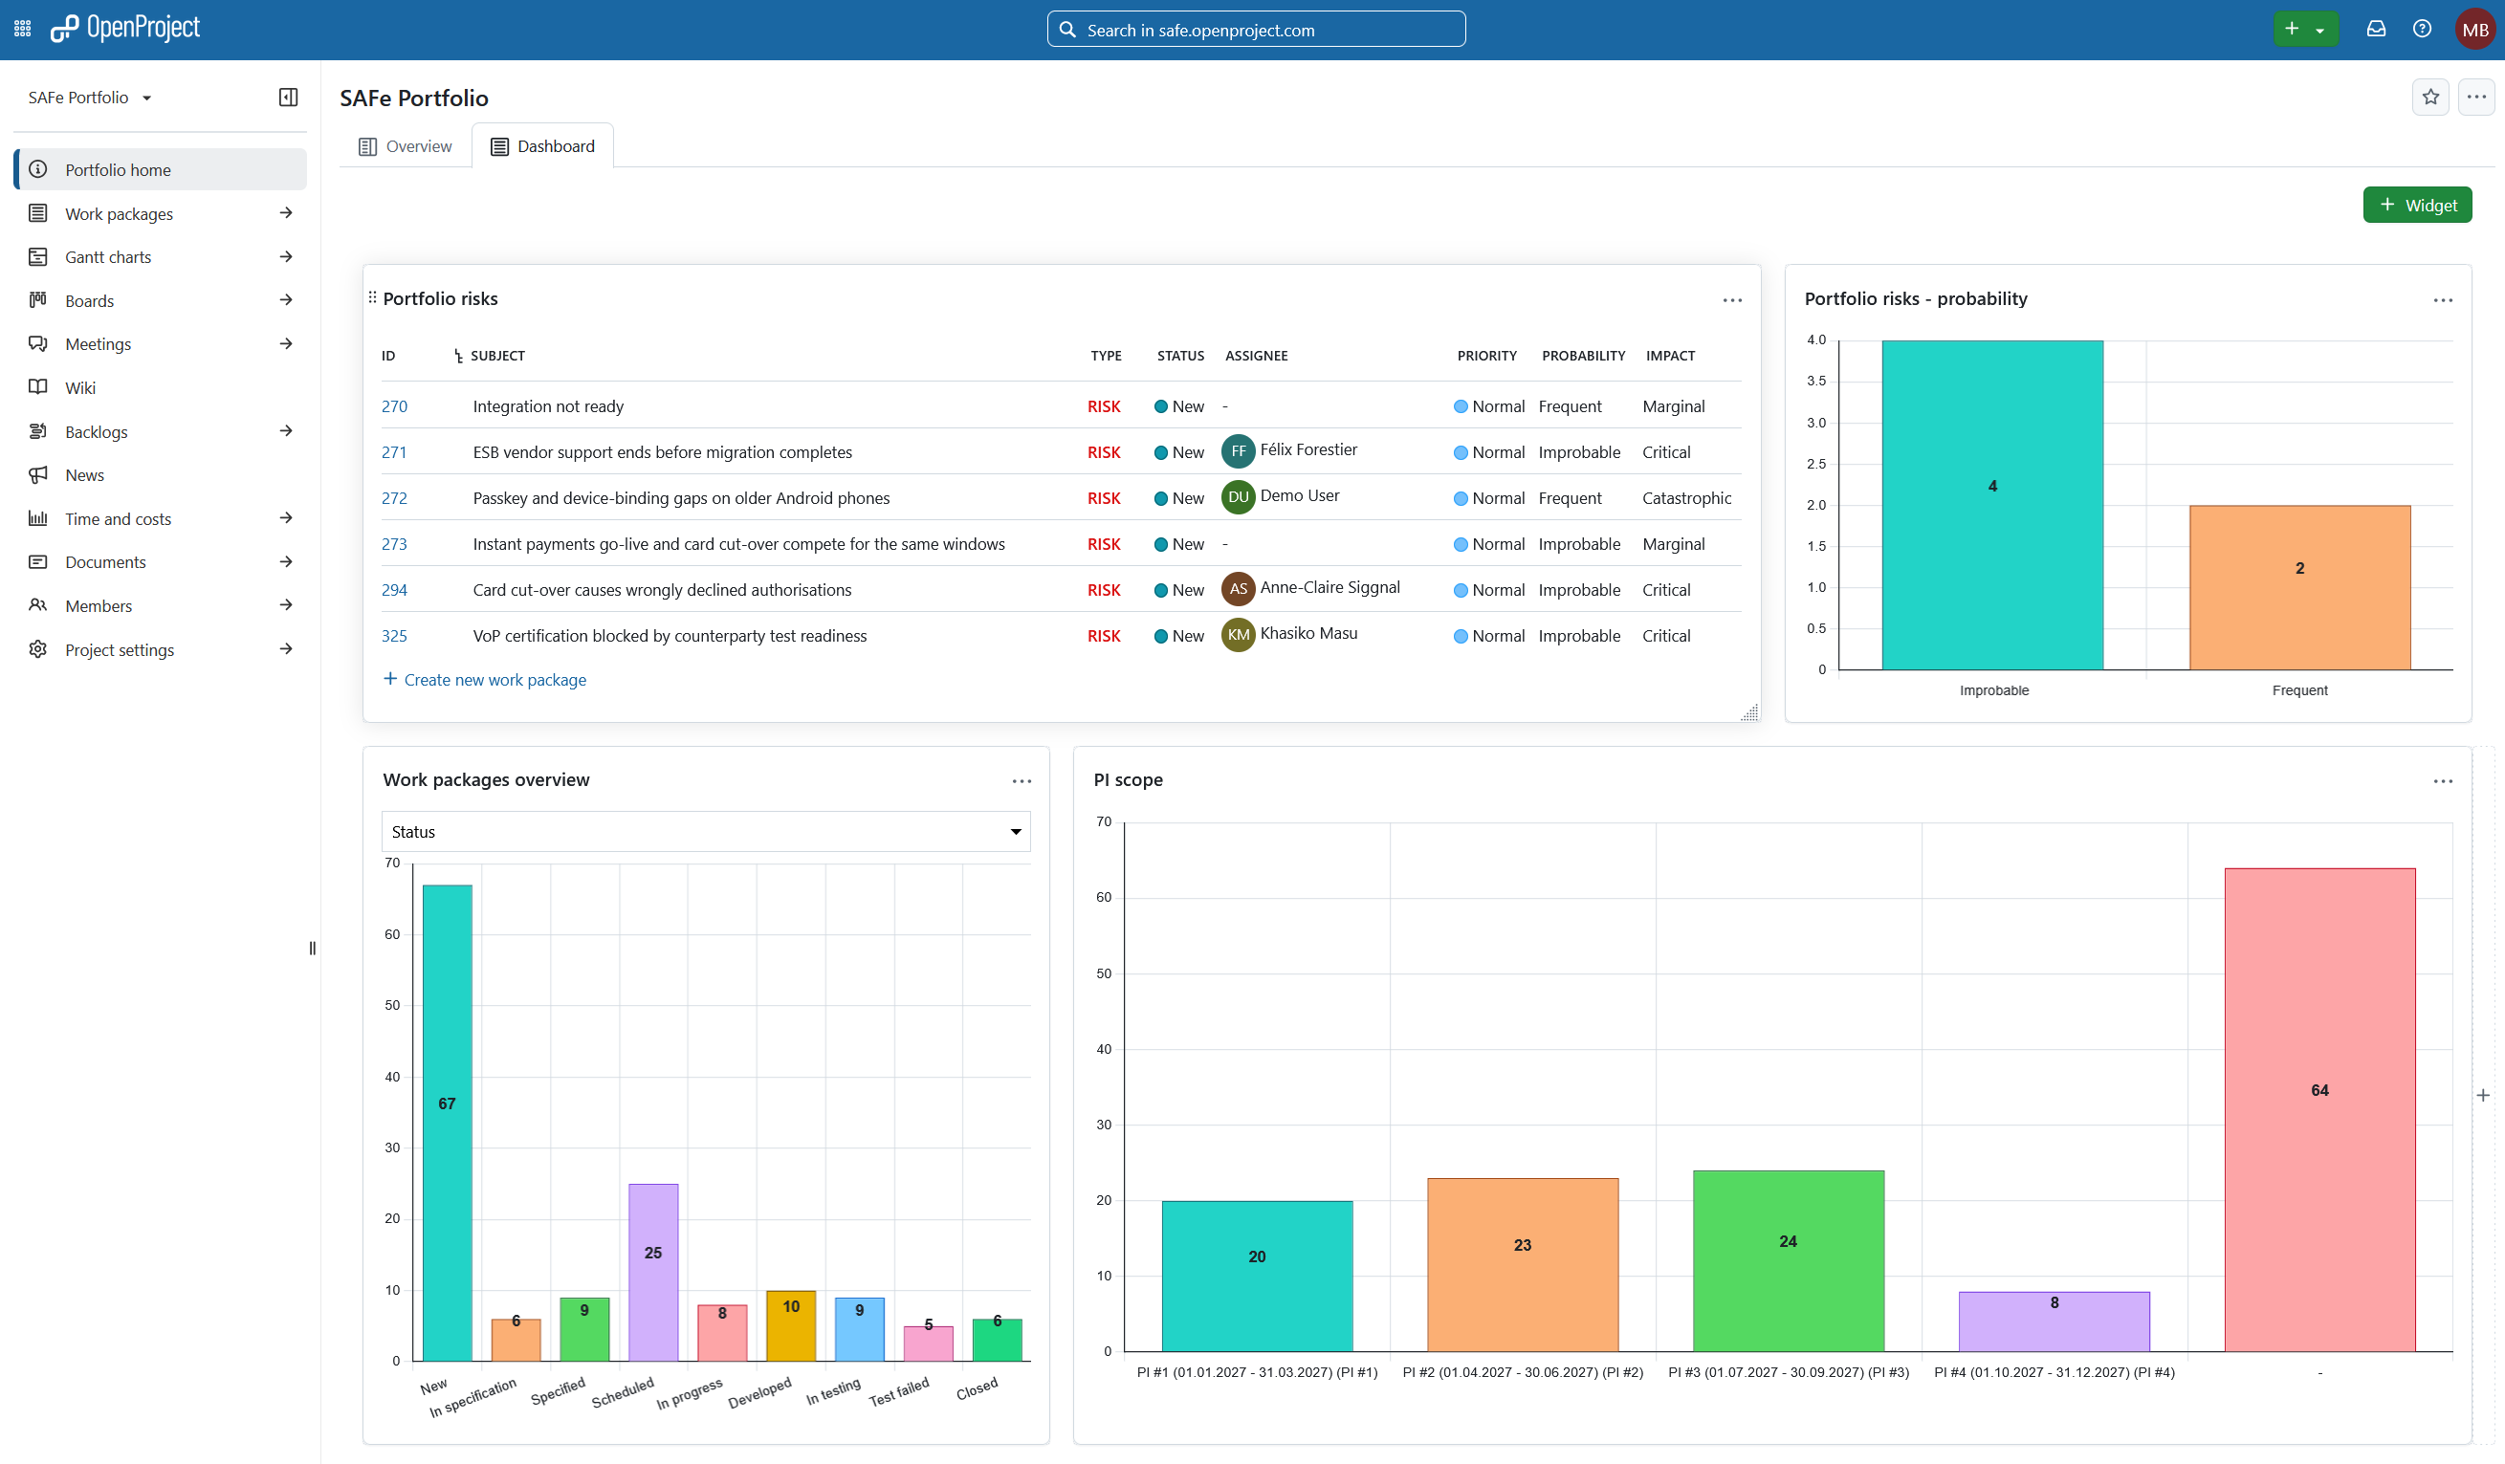The width and height of the screenshot is (2505, 1464).
Task: Expand the SAFe Portfolio project selector
Action: click(x=91, y=98)
